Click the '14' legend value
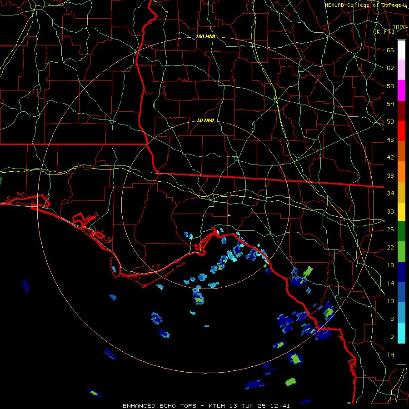Image resolution: width=409 pixels, height=409 pixels. [390, 283]
